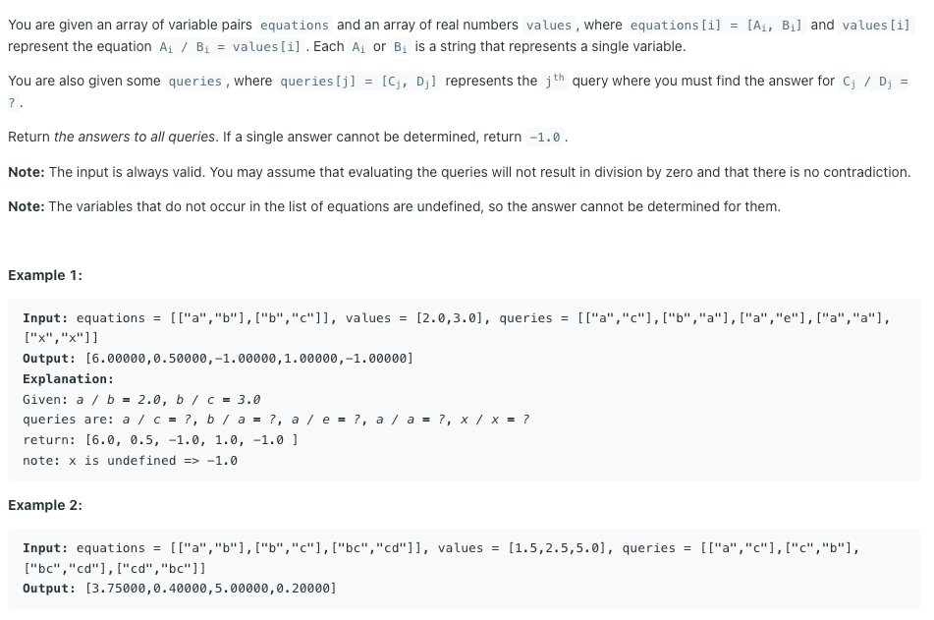Click 'Output:' label in Example 2 block

49,589
